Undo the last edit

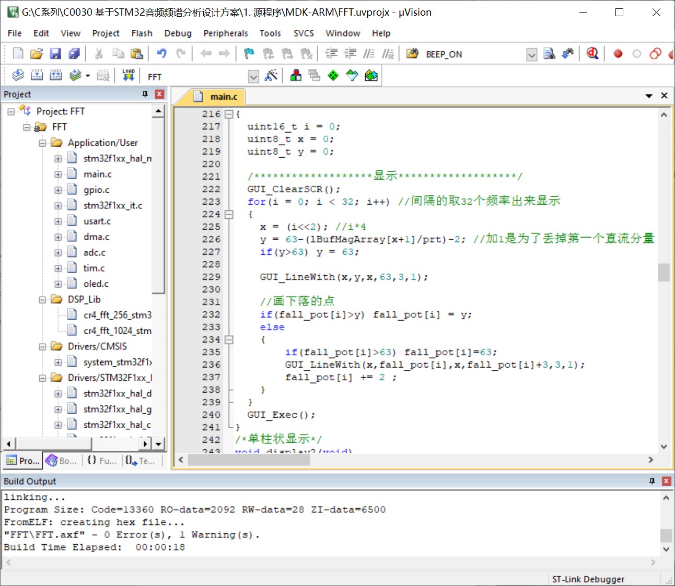pos(161,53)
